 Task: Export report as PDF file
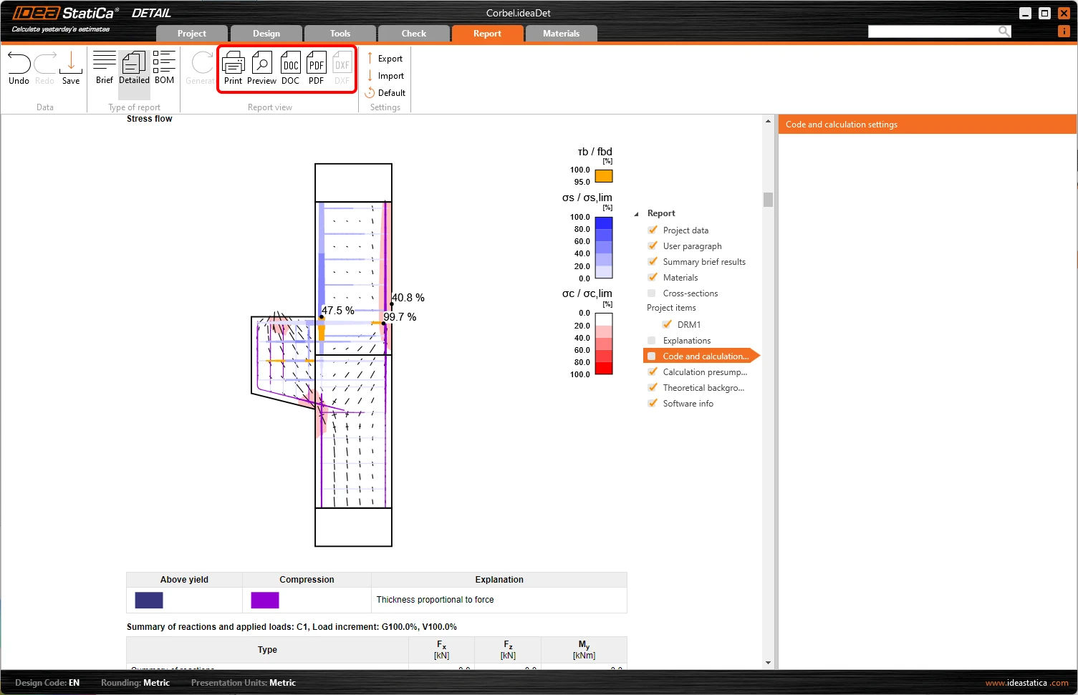point(317,63)
